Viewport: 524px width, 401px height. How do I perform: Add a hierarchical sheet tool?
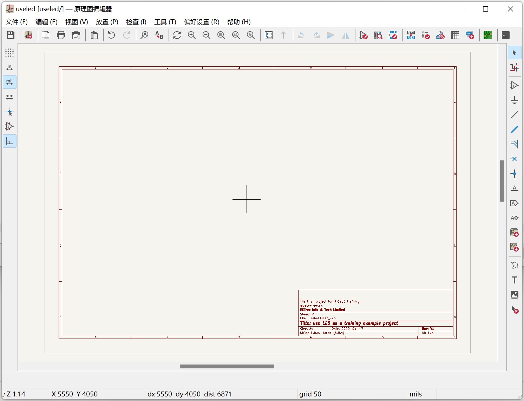click(515, 233)
